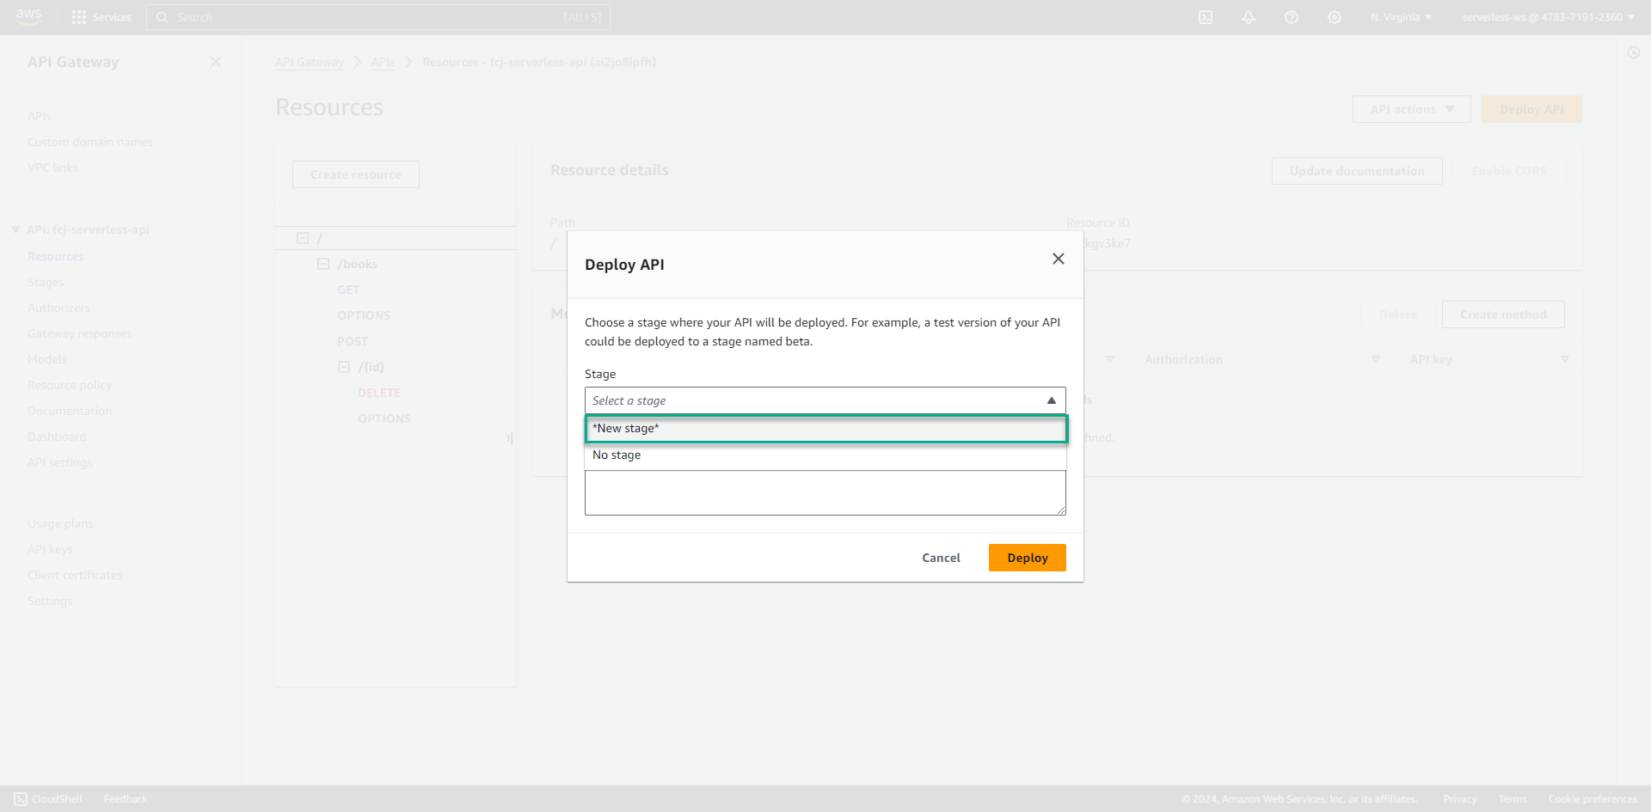Click the APIs breadcrumb link
Screen dimensions: 1651x812
[x=384, y=62]
